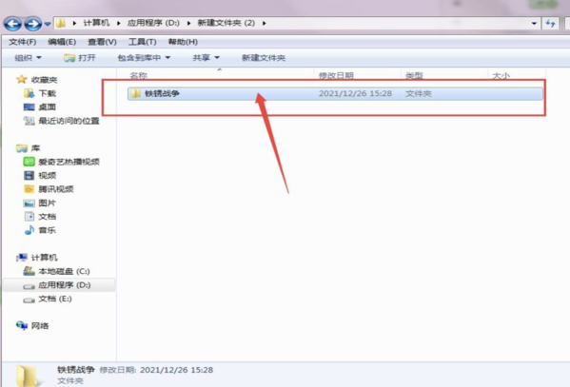Viewport: 570px width, 387px height.
Task: Click the 打开 toolbar button
Action: (80, 58)
